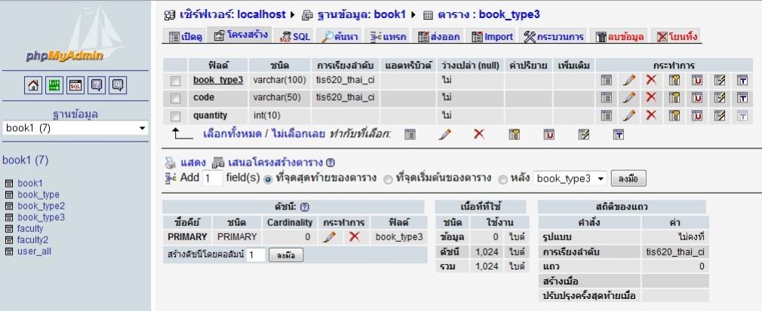762x311 pixels.
Task: Tick checkbox for code field
Action: pos(176,99)
